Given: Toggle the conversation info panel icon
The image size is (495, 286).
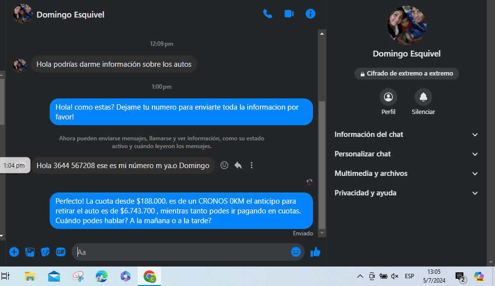Looking at the screenshot, I should pyautogui.click(x=311, y=14).
